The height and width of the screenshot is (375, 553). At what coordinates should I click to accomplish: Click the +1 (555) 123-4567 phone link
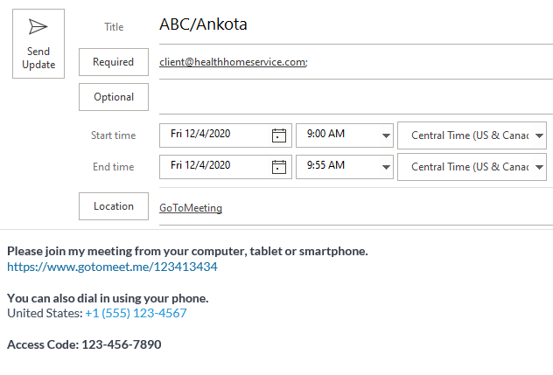point(136,313)
